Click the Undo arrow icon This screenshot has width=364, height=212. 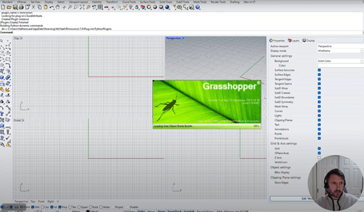pyautogui.click(x=52, y=7)
